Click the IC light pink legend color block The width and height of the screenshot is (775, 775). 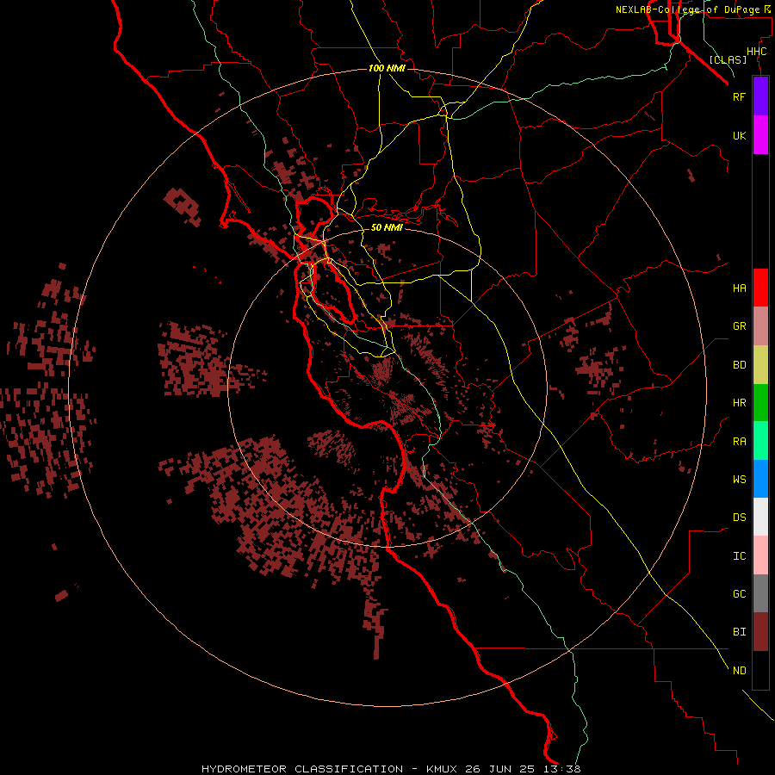[760, 555]
